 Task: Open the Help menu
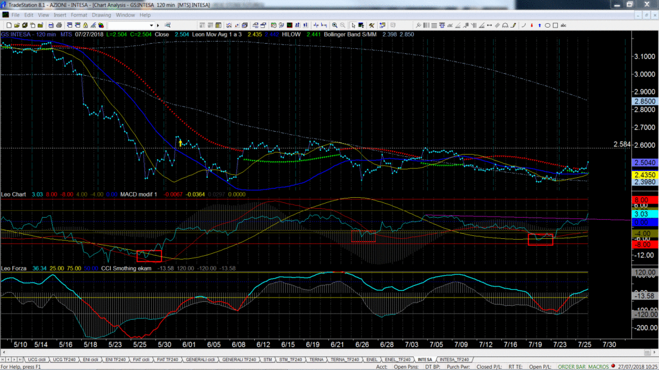click(145, 15)
